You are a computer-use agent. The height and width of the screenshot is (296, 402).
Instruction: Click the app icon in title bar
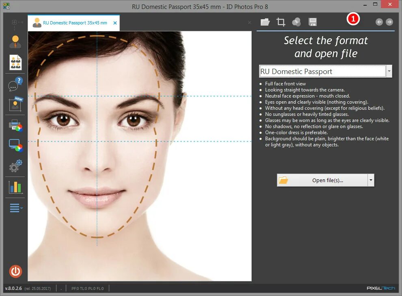click(x=6, y=6)
